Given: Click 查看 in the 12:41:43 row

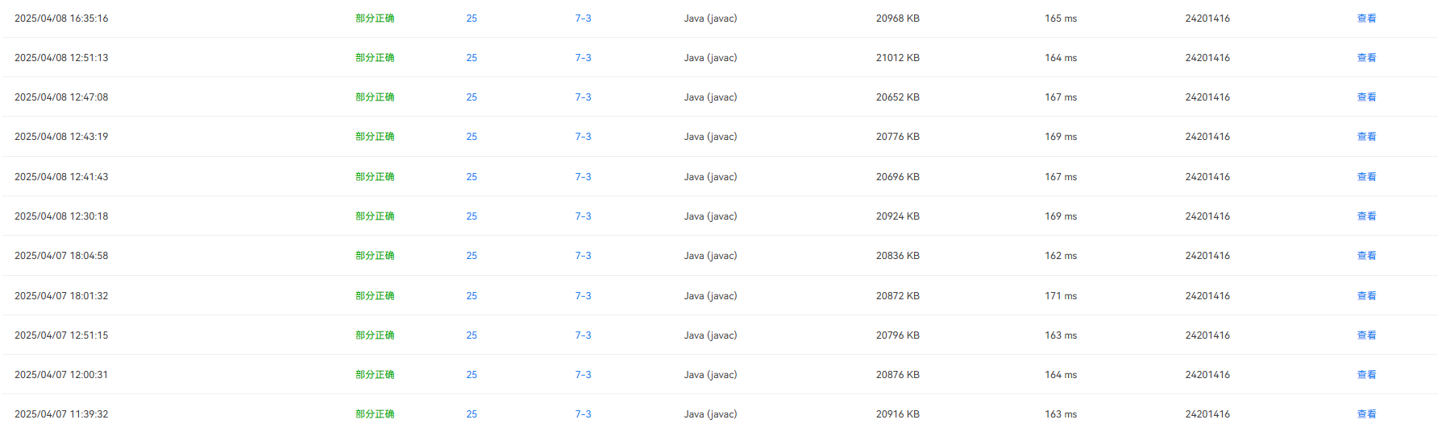Looking at the screenshot, I should [x=1366, y=177].
